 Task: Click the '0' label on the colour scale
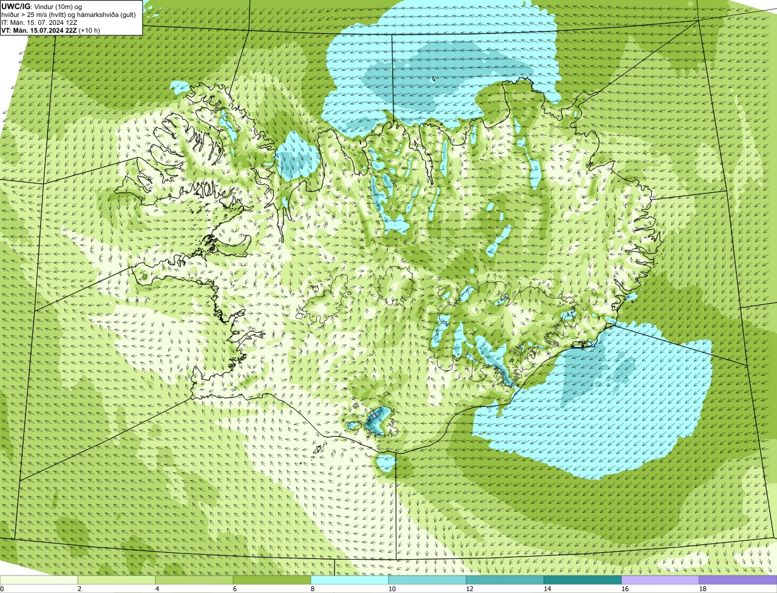point(2,589)
